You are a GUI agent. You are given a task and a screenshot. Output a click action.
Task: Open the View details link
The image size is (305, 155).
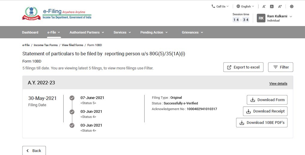tap(278, 83)
